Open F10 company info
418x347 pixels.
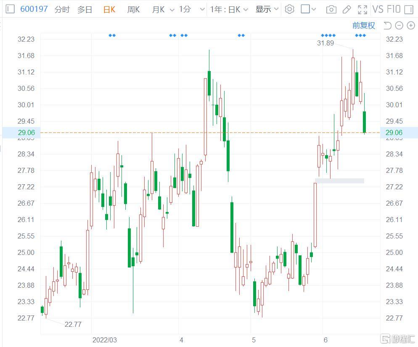point(394,9)
